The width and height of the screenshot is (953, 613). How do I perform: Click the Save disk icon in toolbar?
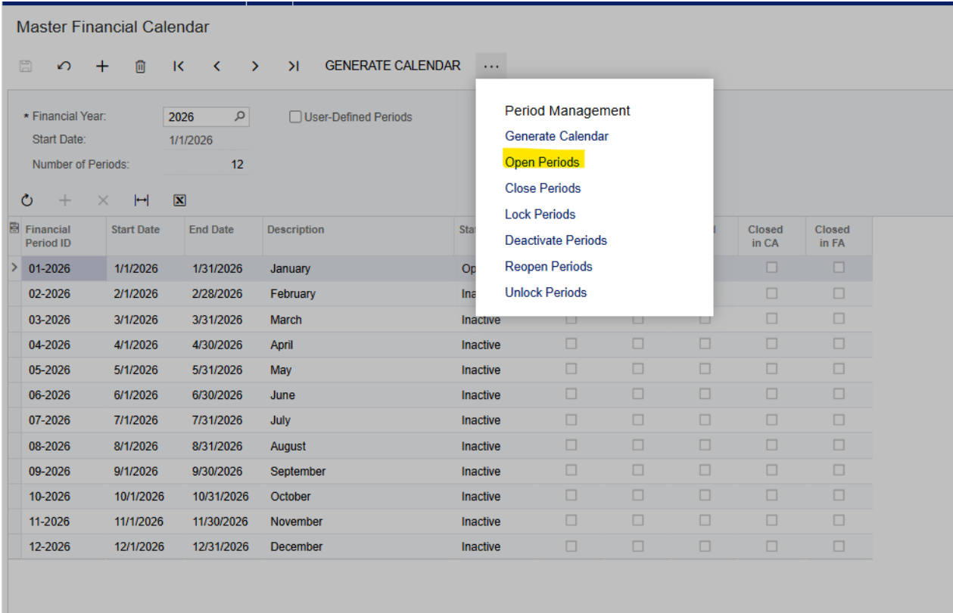(26, 67)
